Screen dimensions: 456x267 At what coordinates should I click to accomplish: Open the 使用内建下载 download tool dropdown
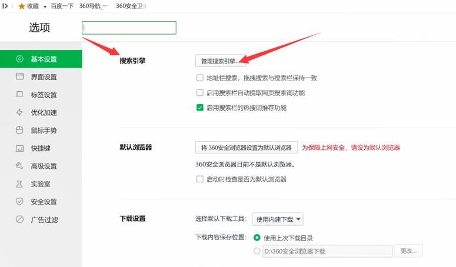coord(278,219)
